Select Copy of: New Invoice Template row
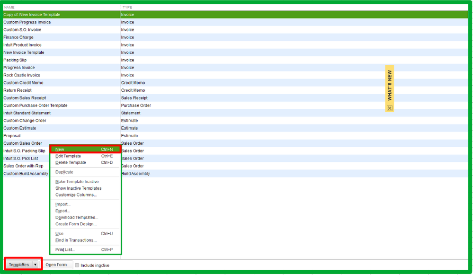473x275 pixels. 235,15
